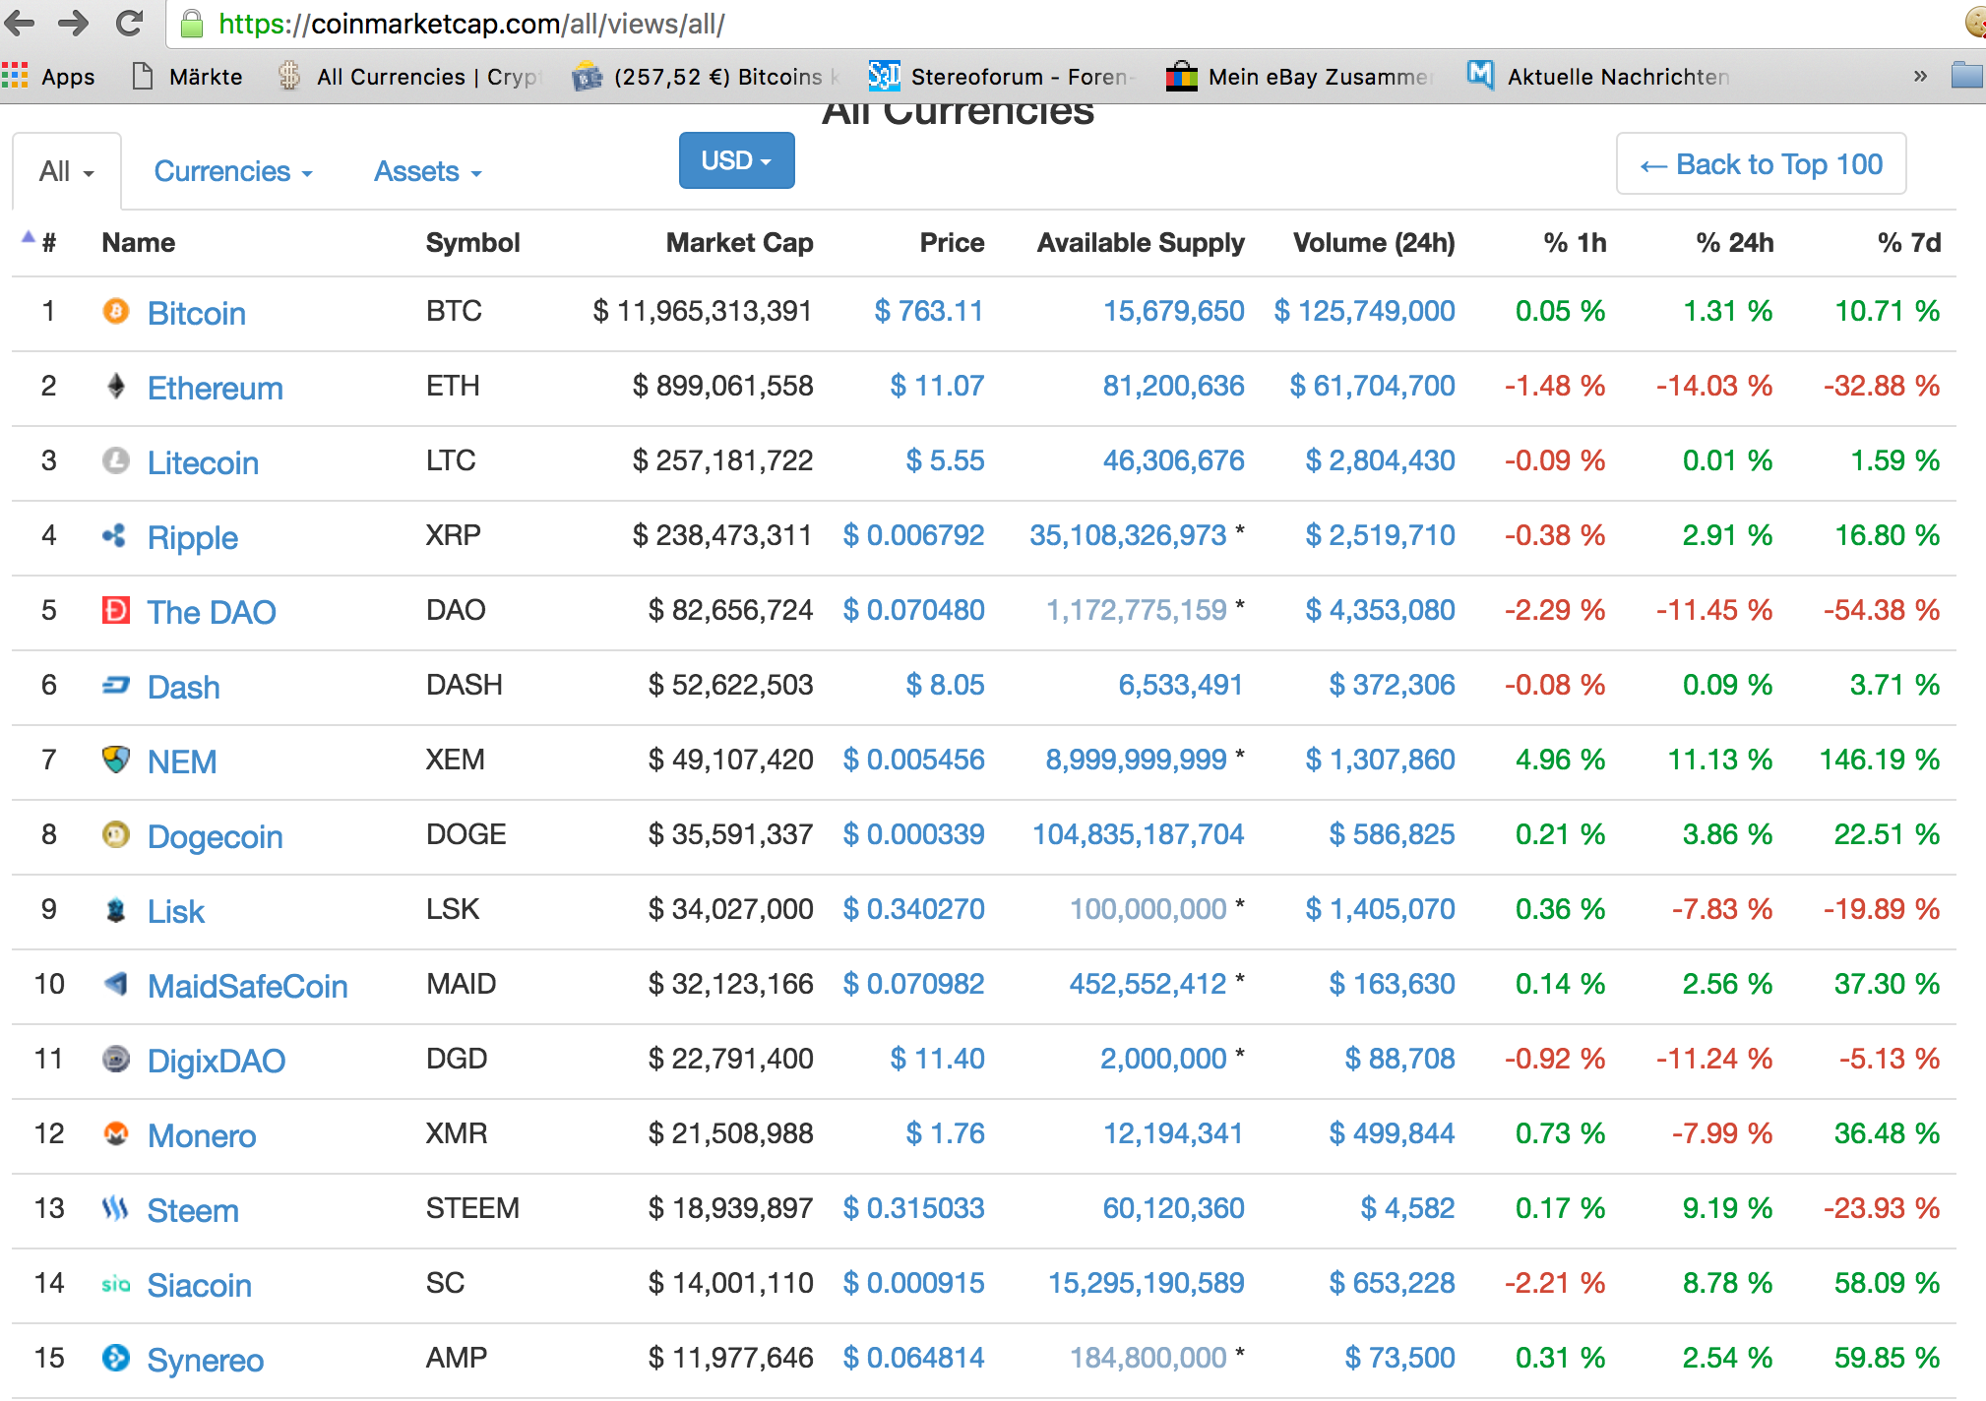The width and height of the screenshot is (1986, 1401).
Task: Reload the page with the refresh icon
Action: pos(129,22)
